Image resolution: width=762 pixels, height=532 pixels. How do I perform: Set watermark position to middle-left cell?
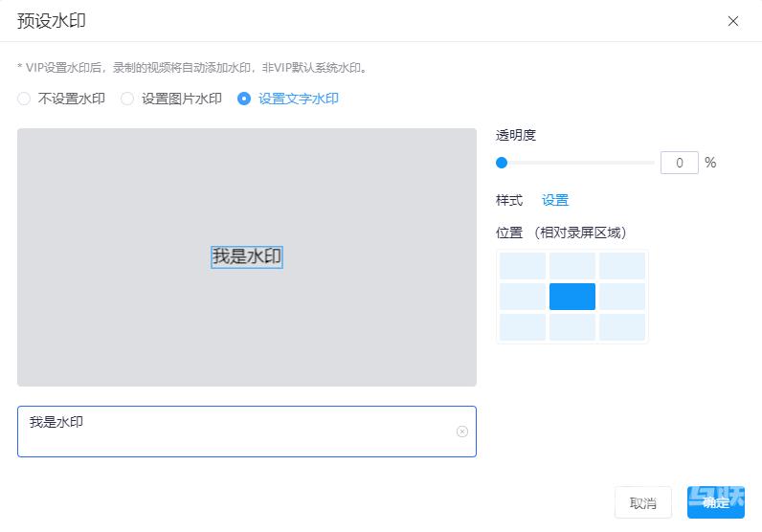[523, 297]
